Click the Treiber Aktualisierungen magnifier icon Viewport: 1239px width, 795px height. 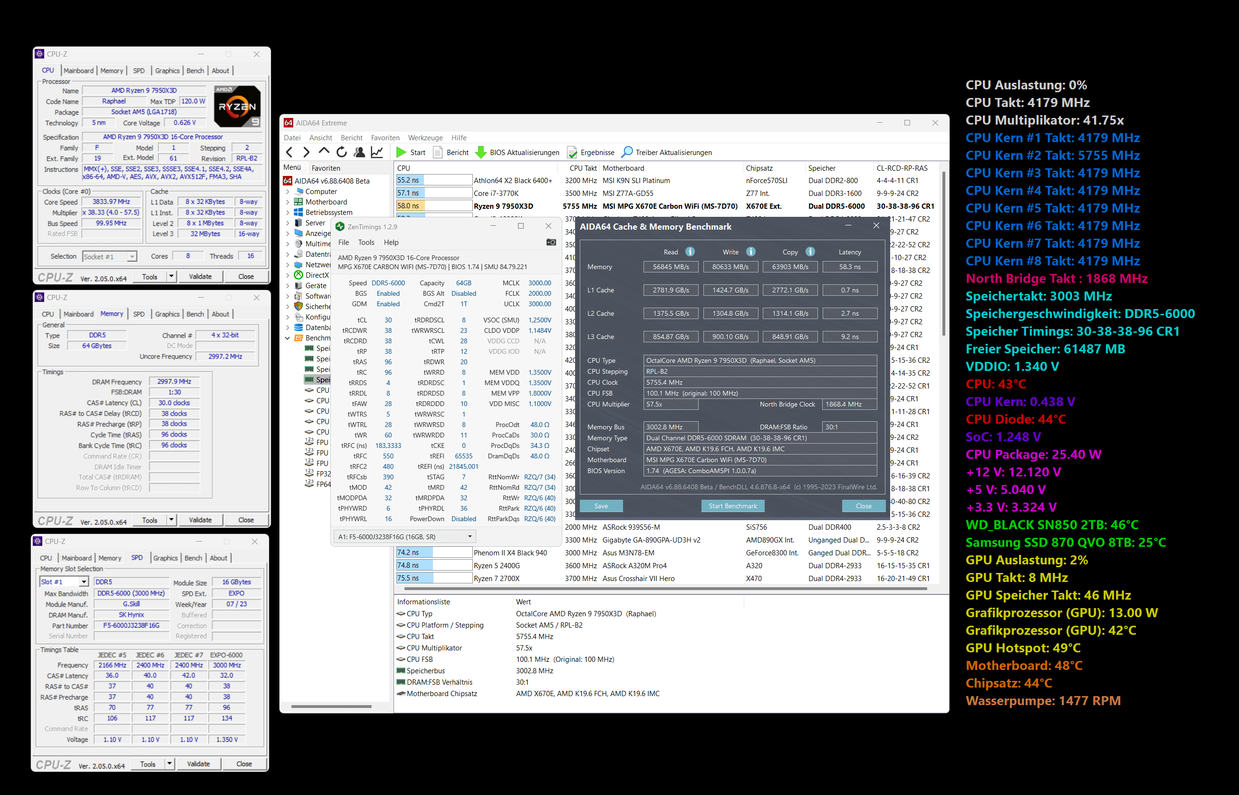click(x=627, y=152)
